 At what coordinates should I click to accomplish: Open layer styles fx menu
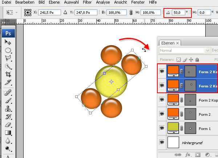tap(188, 154)
